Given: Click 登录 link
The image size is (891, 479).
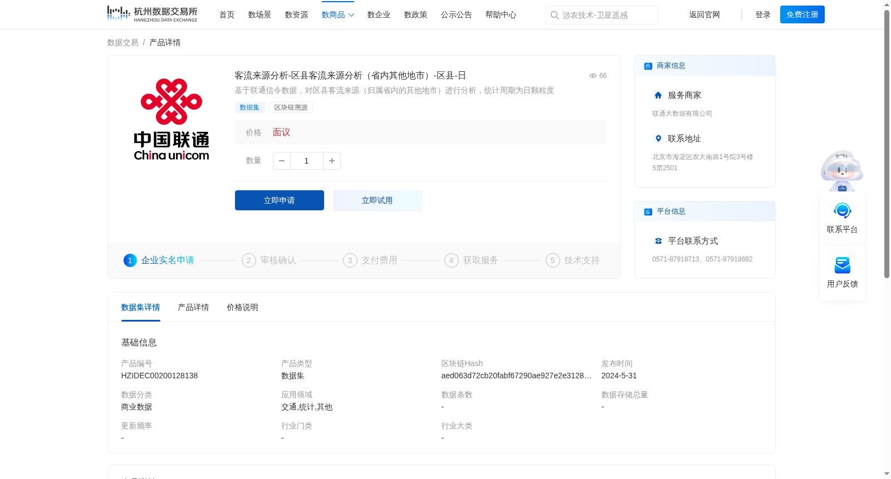Looking at the screenshot, I should coord(763,15).
